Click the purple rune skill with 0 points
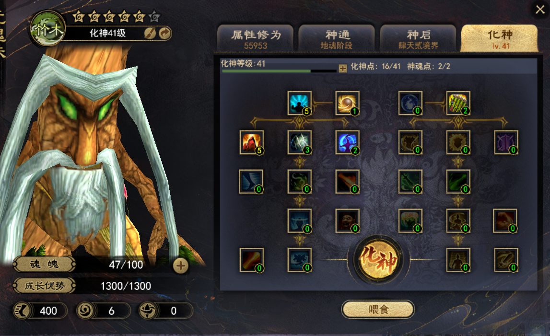Image resolution: width=550 pixels, height=336 pixels. (x=506, y=142)
